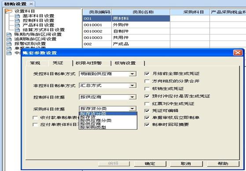Click code cell 0010002
The image size is (246, 171).
(x=97, y=31)
